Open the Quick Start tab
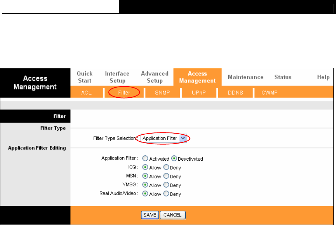 pyautogui.click(x=85, y=77)
